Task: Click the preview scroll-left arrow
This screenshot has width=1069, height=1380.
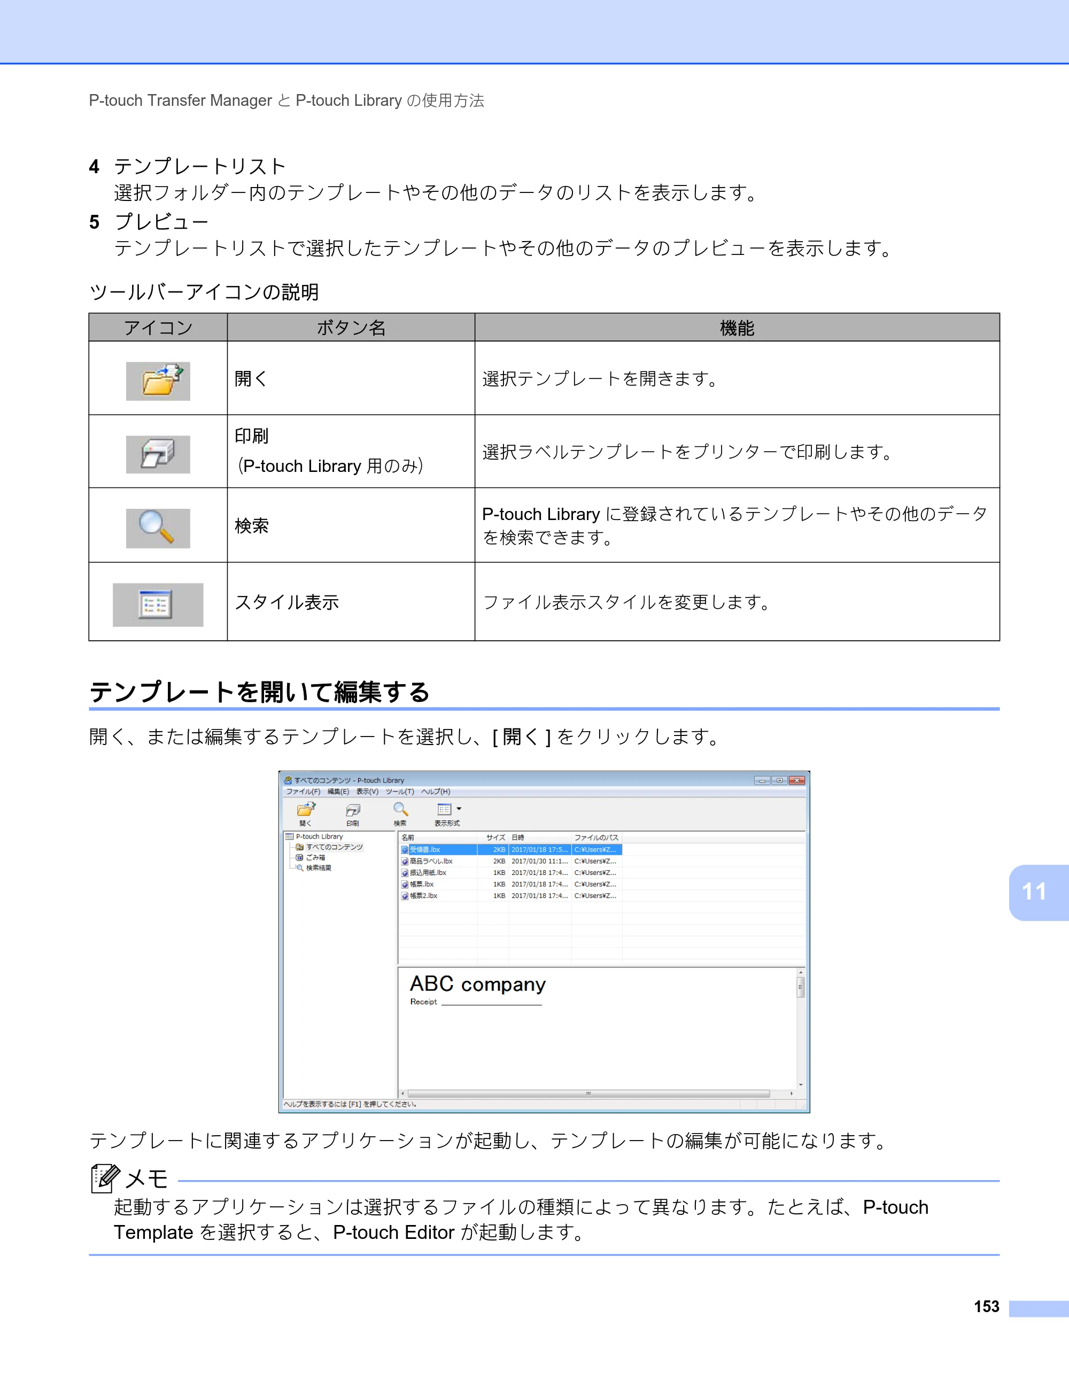Action: point(403,1093)
